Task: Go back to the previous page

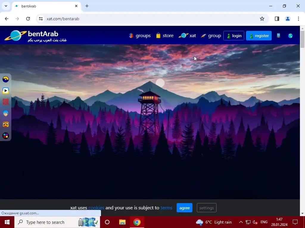Action: click(7, 19)
